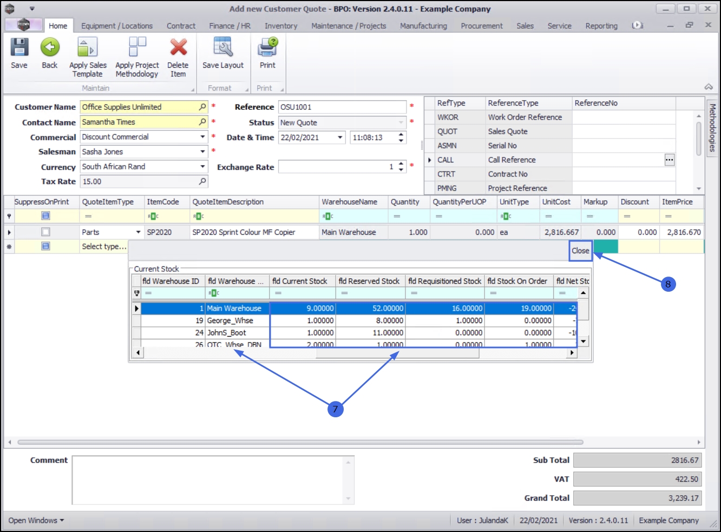Screen dimensions: 721x532
Task: Adjust the Exchange Rate spinner
Action: pyautogui.click(x=401, y=167)
